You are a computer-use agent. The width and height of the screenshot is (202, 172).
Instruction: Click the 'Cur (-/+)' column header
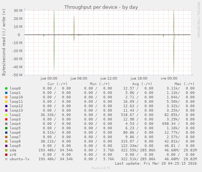tap(57, 84)
